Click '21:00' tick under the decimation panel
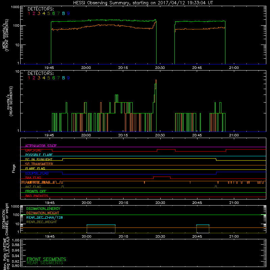 pos(234,237)
